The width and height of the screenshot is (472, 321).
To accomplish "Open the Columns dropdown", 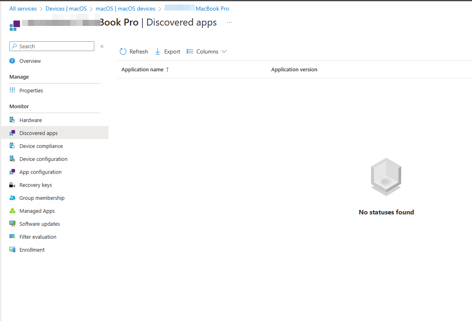I will point(206,51).
